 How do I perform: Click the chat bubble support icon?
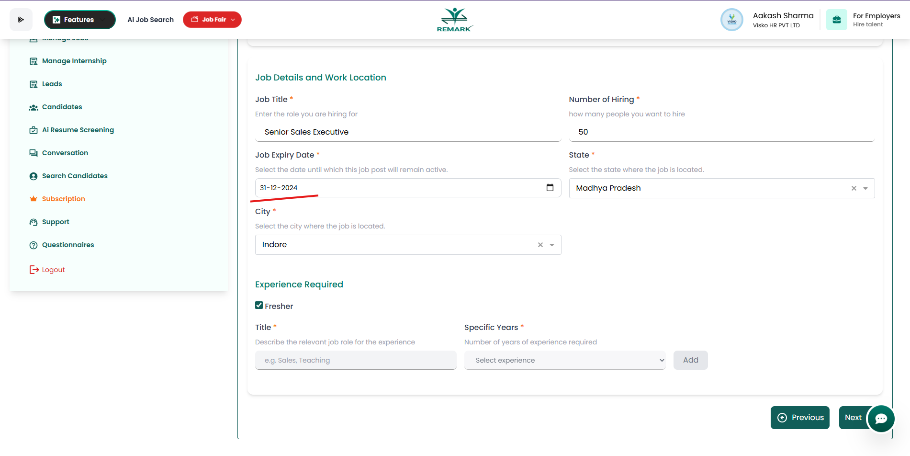coord(881,419)
